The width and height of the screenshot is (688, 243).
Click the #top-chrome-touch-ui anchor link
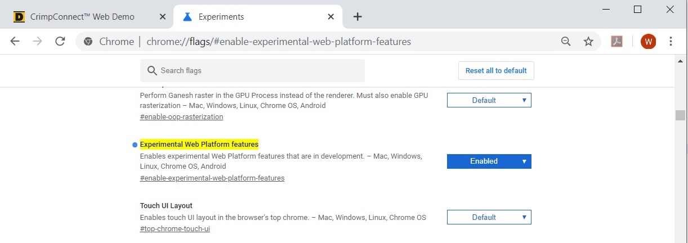click(175, 229)
